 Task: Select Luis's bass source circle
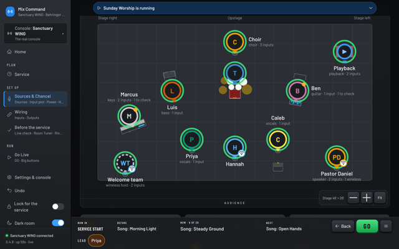tap(172, 91)
